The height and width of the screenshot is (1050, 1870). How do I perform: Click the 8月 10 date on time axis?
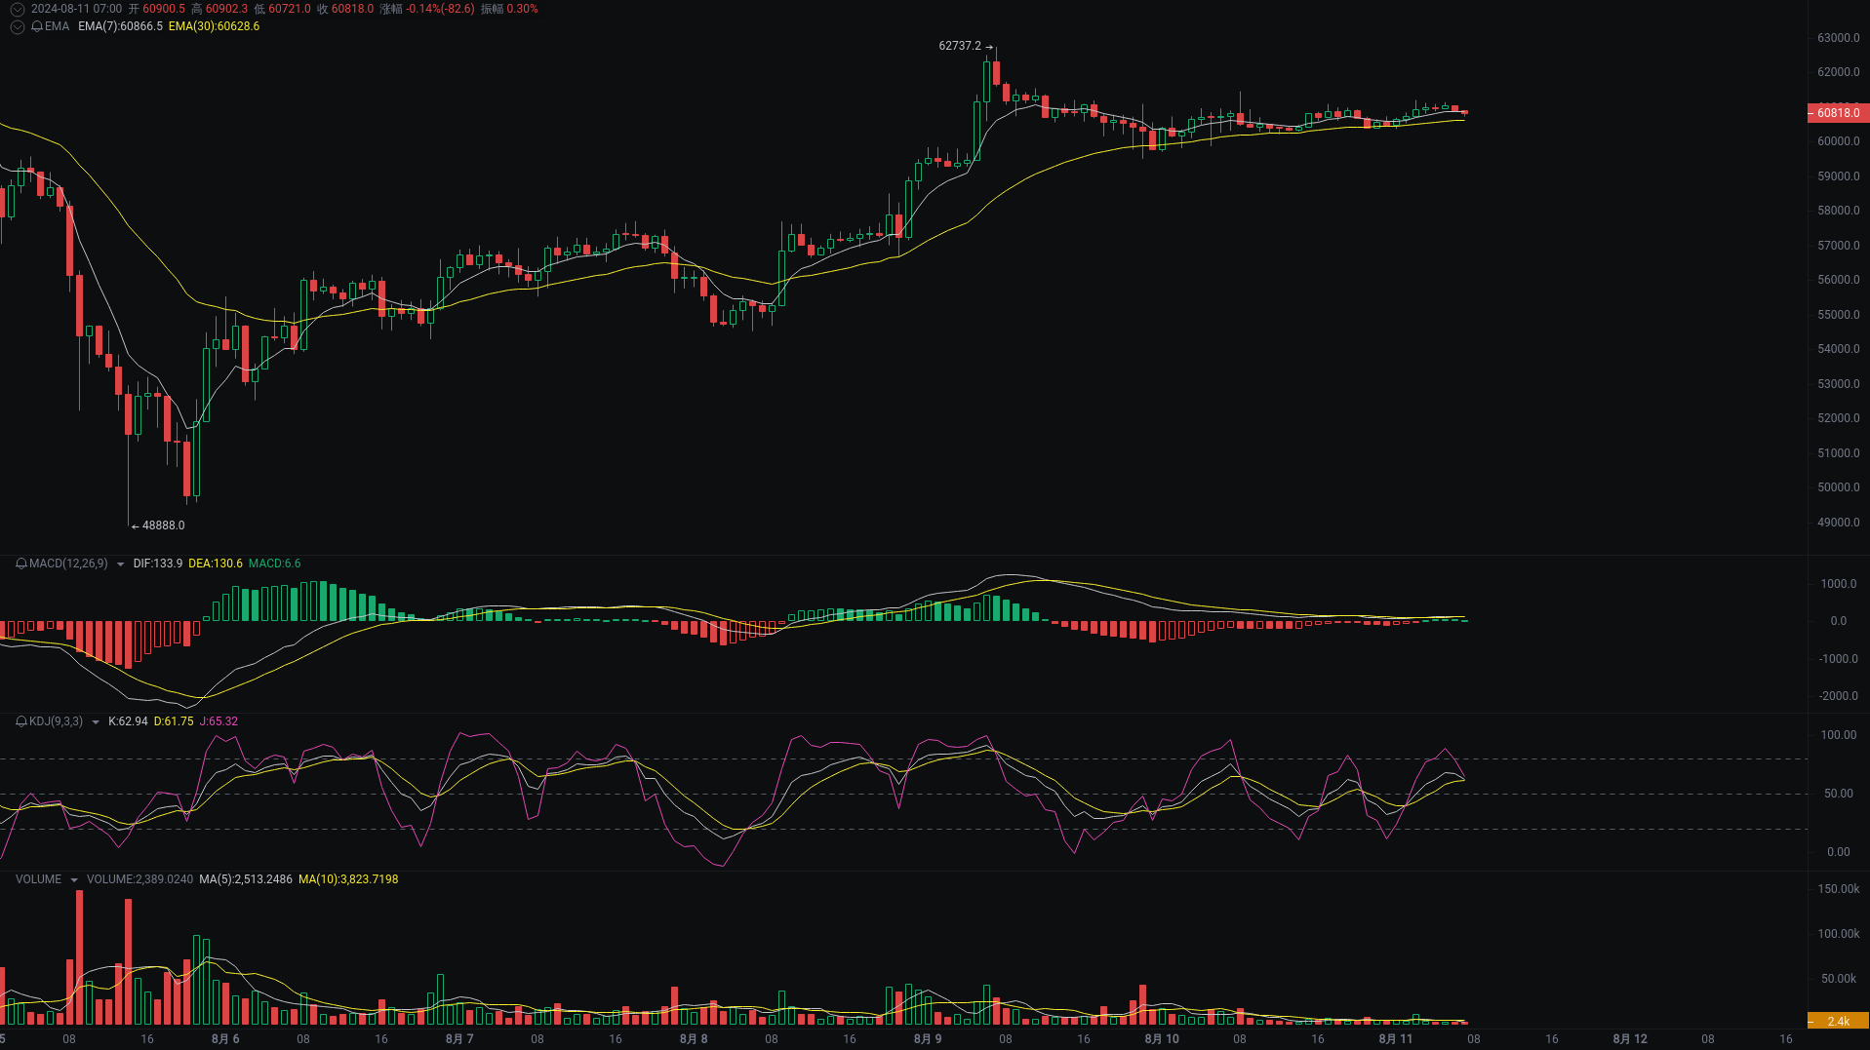tap(1162, 1039)
